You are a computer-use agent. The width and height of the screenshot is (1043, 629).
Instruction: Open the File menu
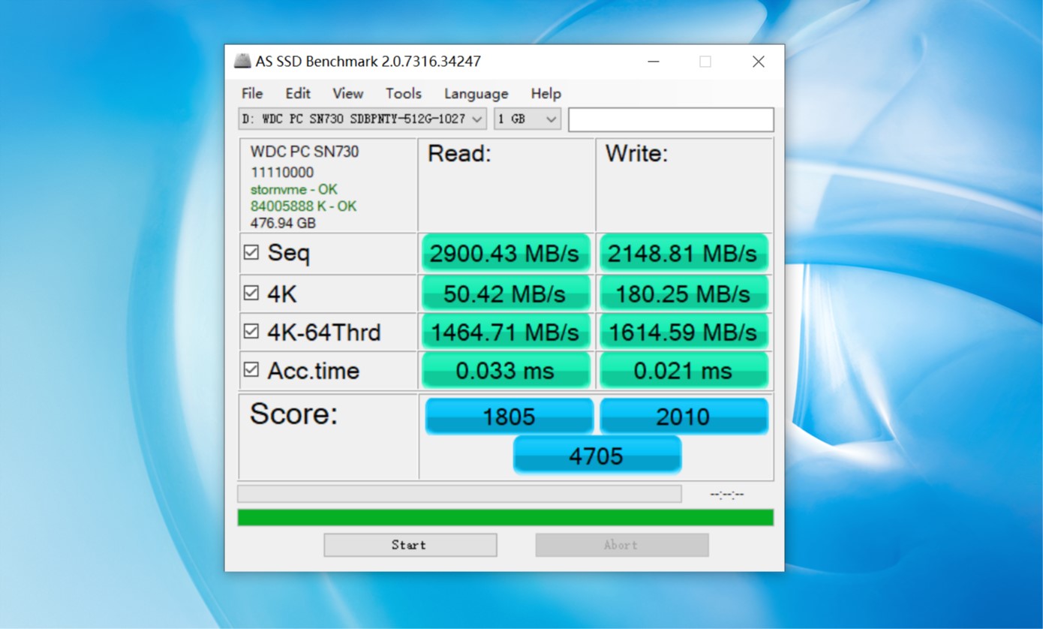(x=252, y=94)
